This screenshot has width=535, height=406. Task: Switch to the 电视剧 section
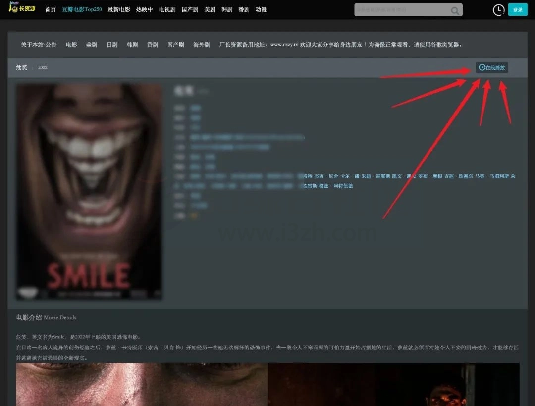tap(167, 10)
